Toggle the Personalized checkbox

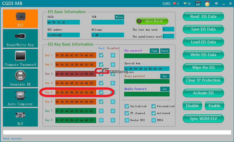click(x=154, y=106)
